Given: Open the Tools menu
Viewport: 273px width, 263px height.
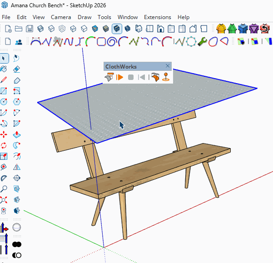Looking at the screenshot, I should (x=104, y=17).
